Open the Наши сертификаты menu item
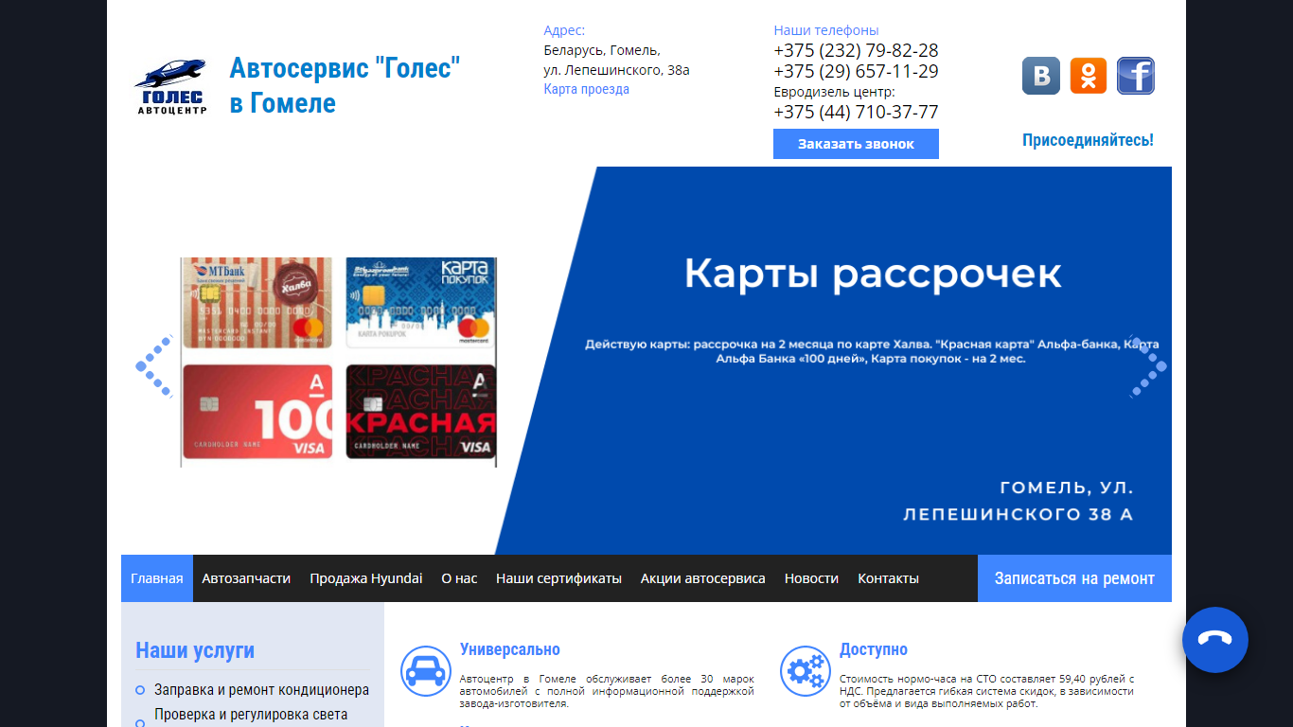This screenshot has height=727, width=1293. pos(558,578)
